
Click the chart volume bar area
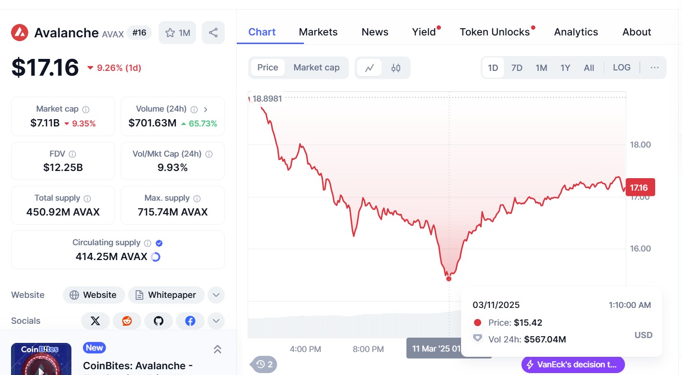tap(335, 326)
